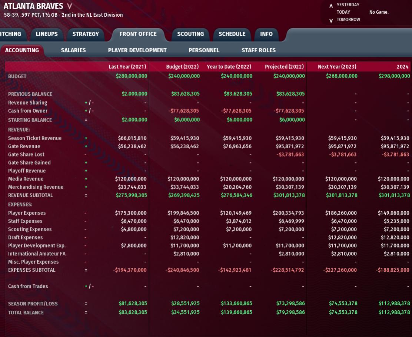Select the BUDGET row label

[17, 76]
